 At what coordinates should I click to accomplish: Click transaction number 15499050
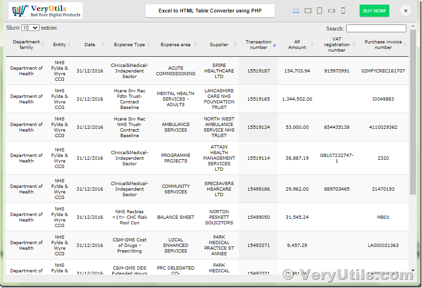[259, 217]
